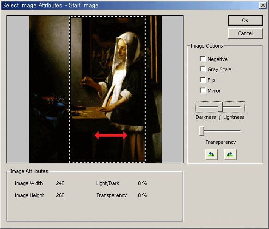
Task: Click the painting preview image
Action: pyautogui.click(x=95, y=89)
